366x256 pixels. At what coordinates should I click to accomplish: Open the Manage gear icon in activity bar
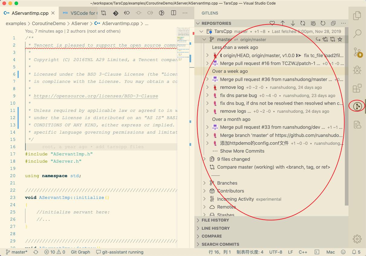pyautogui.click(x=357, y=239)
